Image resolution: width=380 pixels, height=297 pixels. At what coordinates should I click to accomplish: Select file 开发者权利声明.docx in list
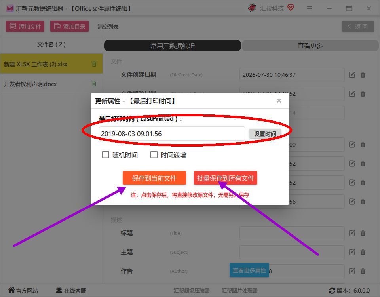click(51, 84)
